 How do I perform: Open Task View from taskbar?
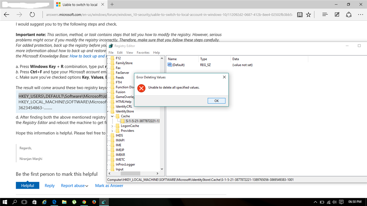pyautogui.click(x=24, y=202)
